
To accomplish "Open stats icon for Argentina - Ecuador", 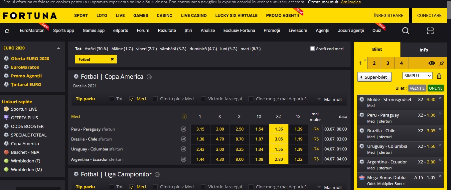I will click(183, 159).
